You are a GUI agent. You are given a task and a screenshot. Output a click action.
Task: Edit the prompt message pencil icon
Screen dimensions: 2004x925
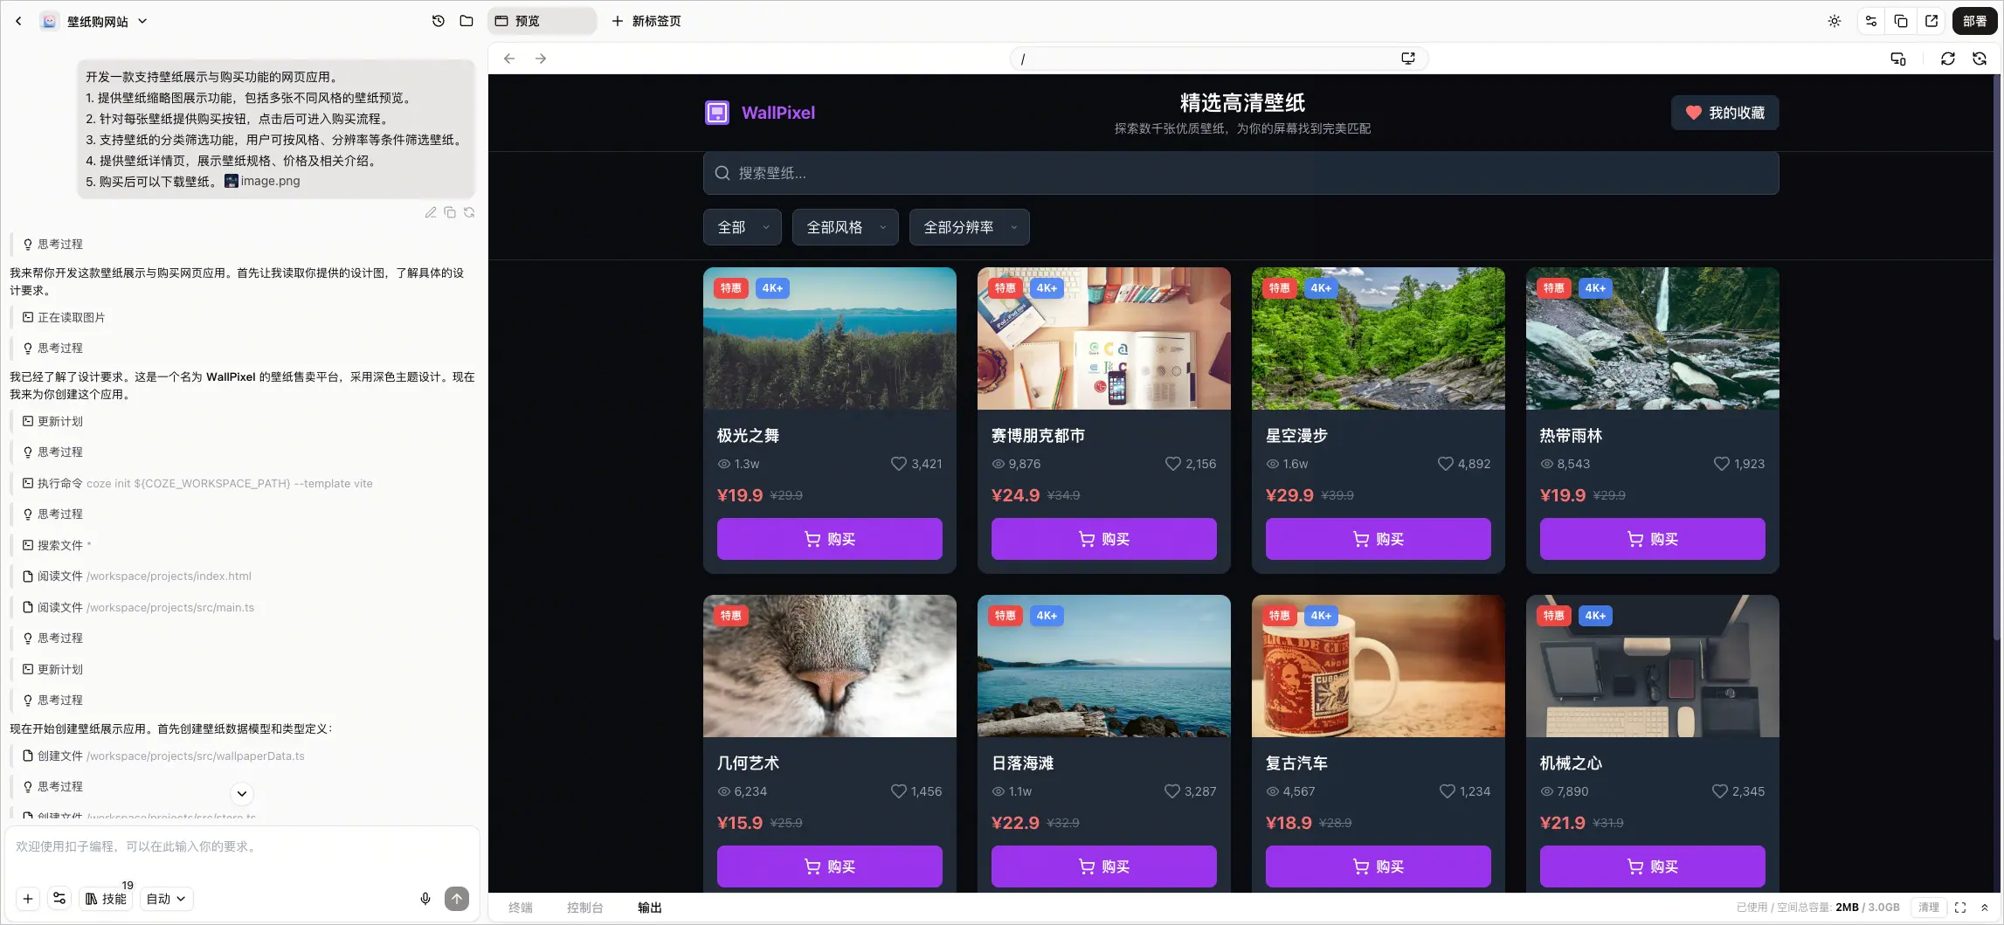[x=431, y=212]
